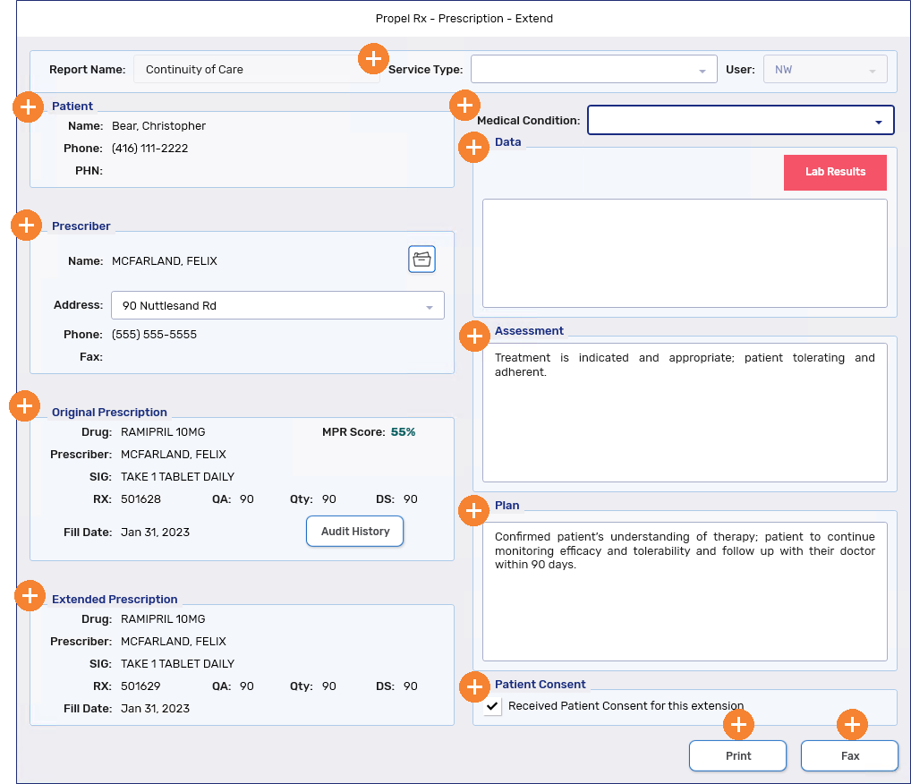This screenshot has height=784, width=911.
Task: Print the continuity of care report
Action: click(737, 756)
